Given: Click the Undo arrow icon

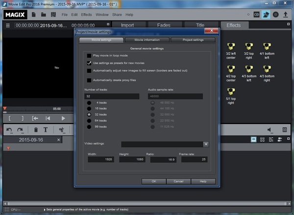Looking at the screenshot, I should pos(9,129).
